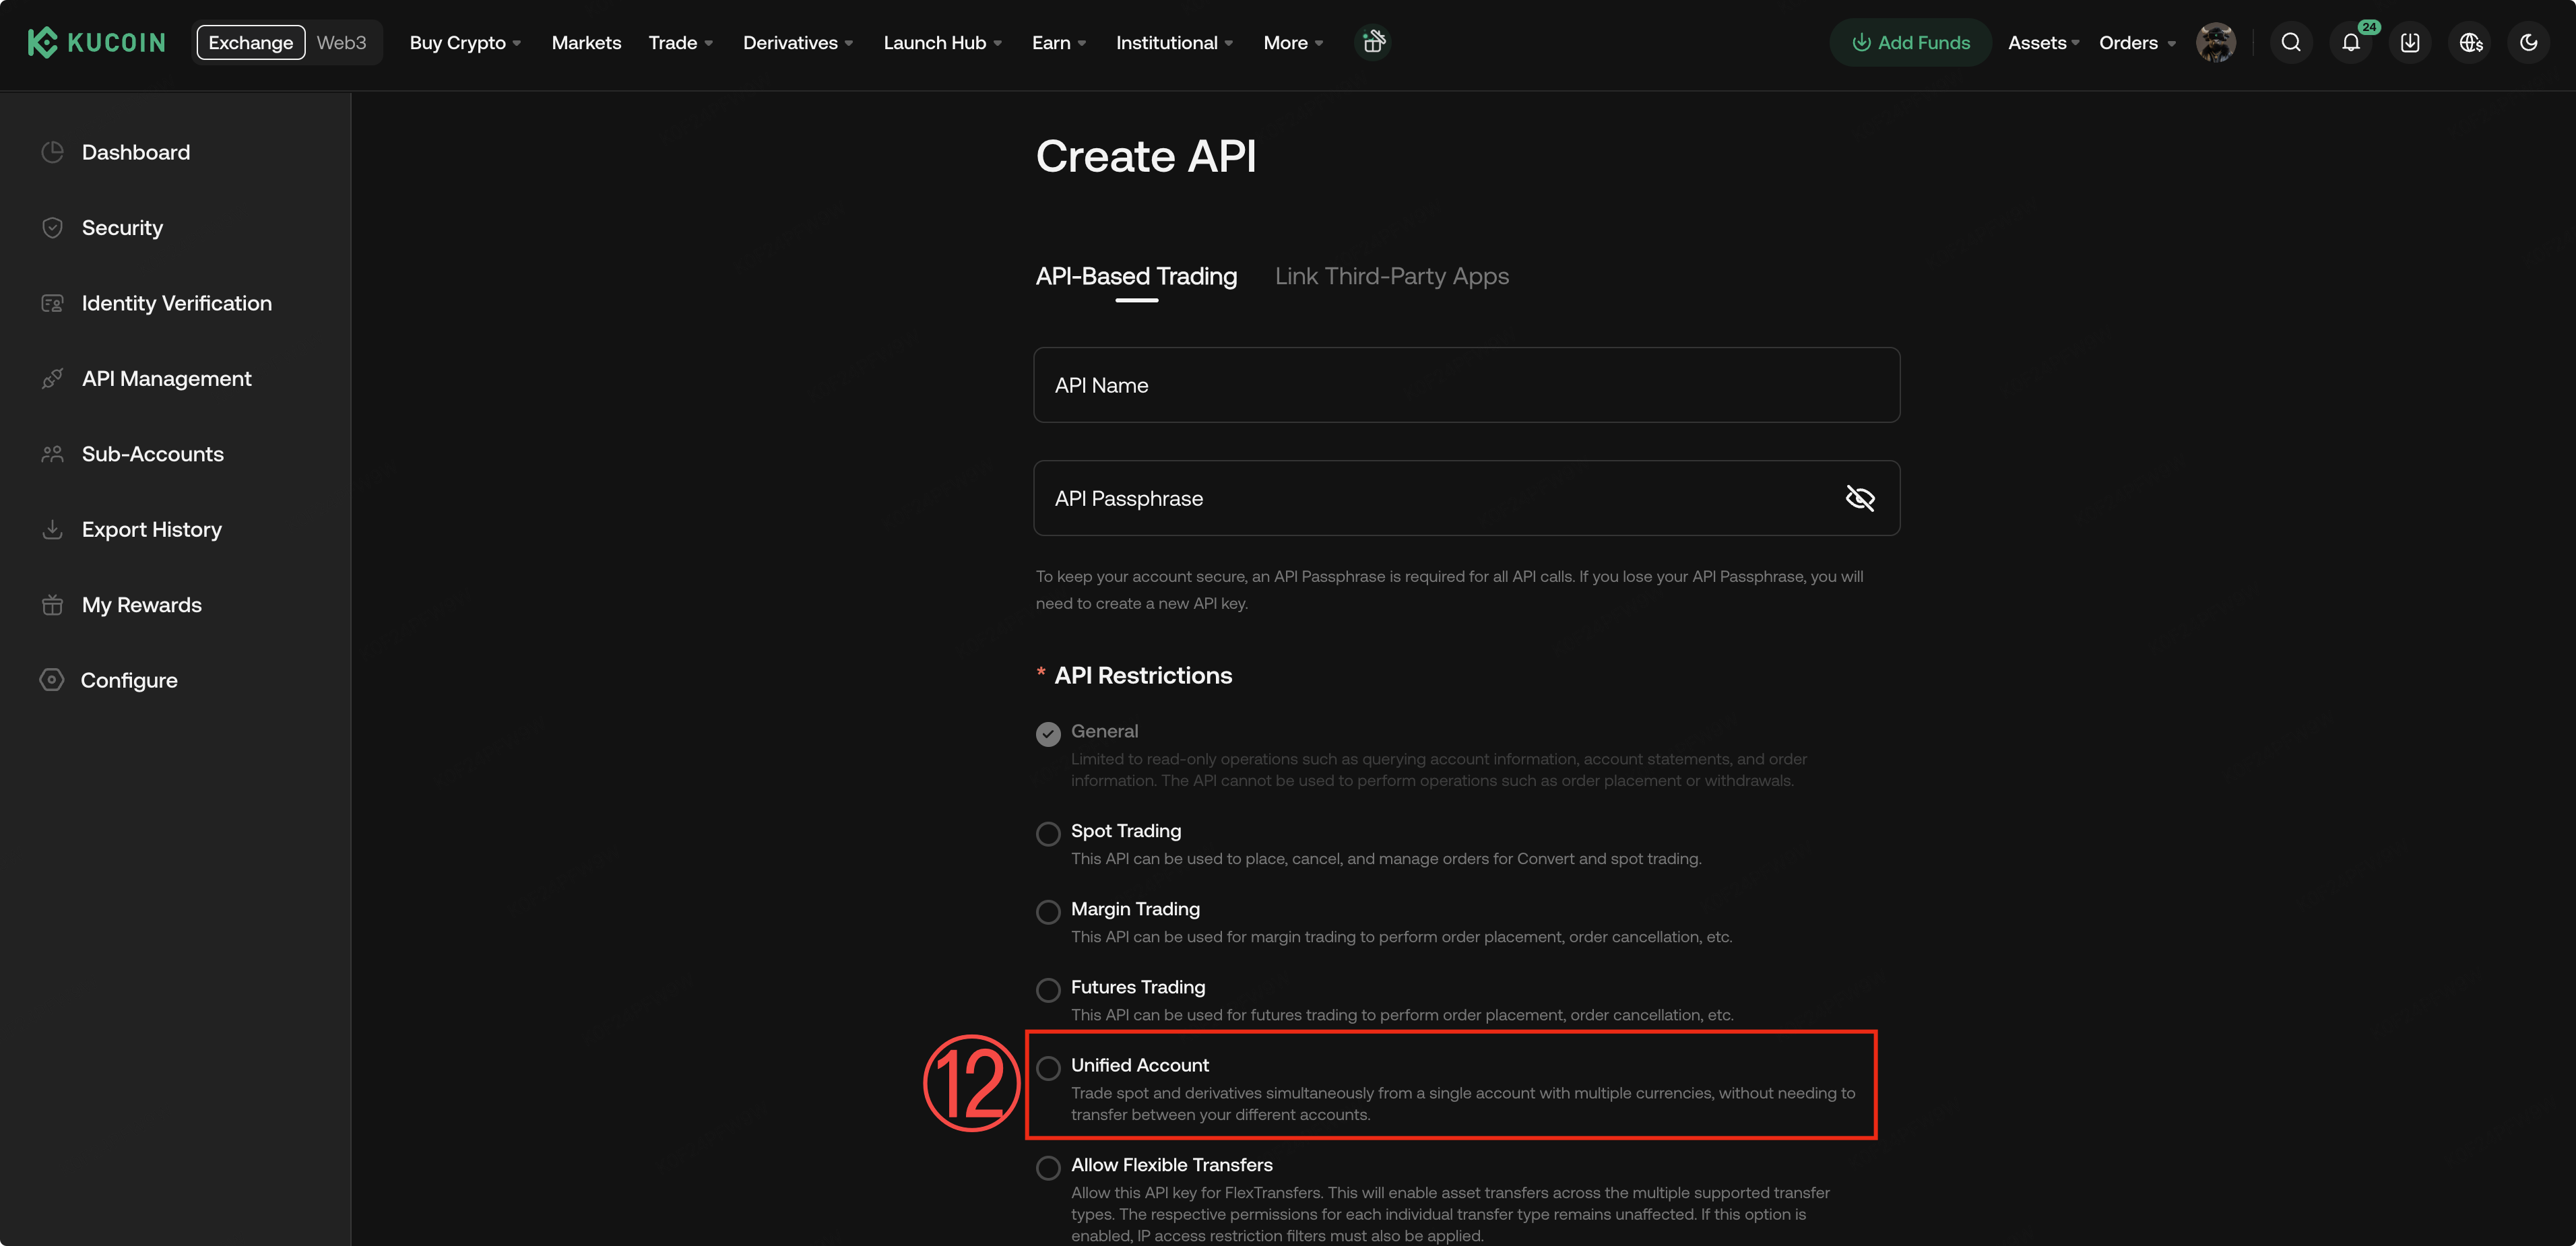Click the Add Funds button
Screen dimensions: 2576x1246
pos(1910,43)
